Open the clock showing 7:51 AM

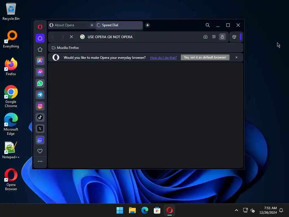(268, 210)
